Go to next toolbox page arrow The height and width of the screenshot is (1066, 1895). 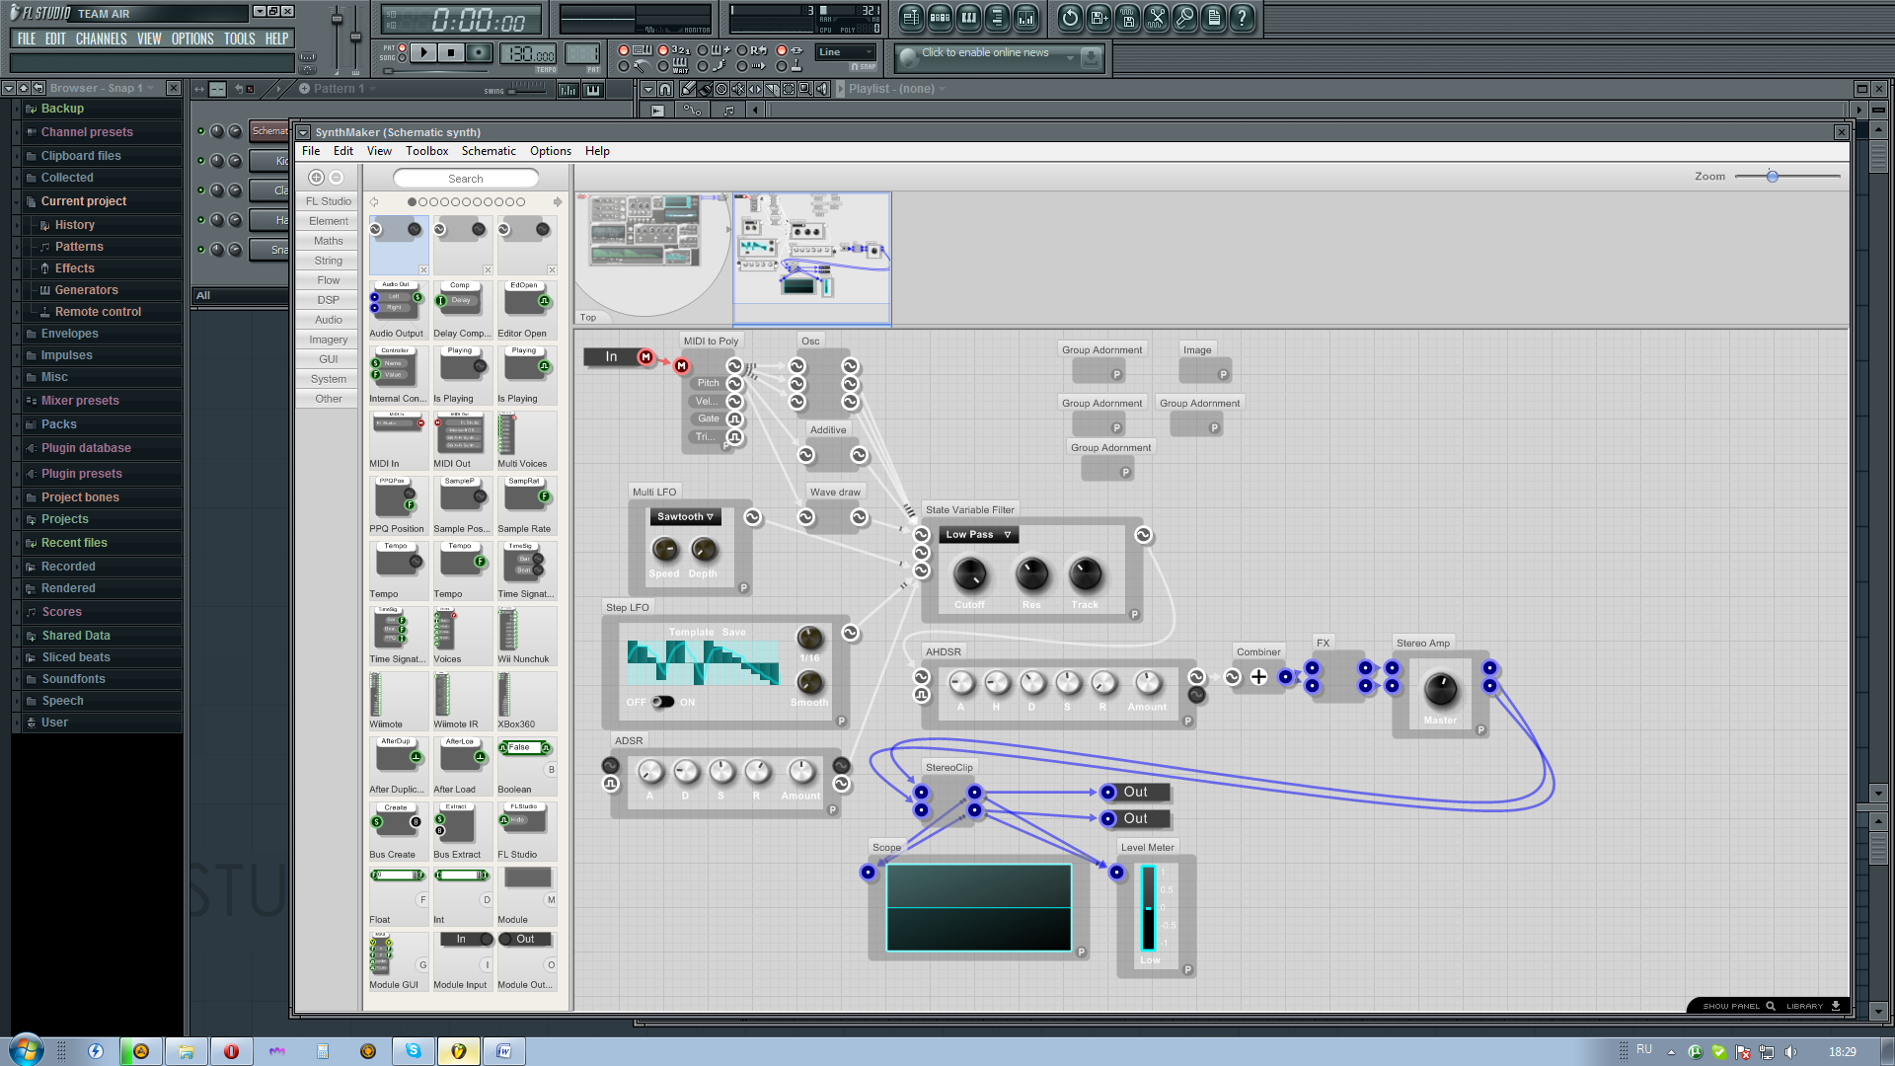558,201
